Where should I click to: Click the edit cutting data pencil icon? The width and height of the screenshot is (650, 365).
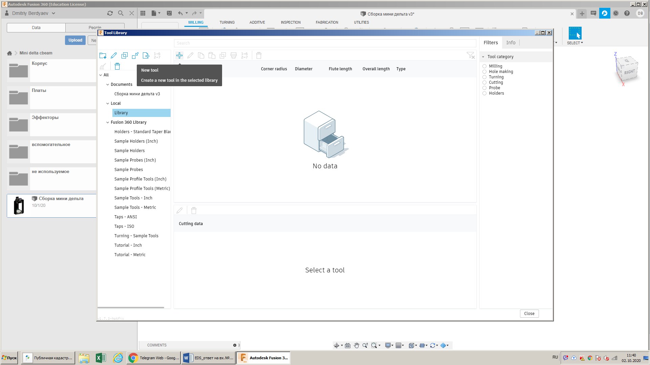[x=179, y=211]
